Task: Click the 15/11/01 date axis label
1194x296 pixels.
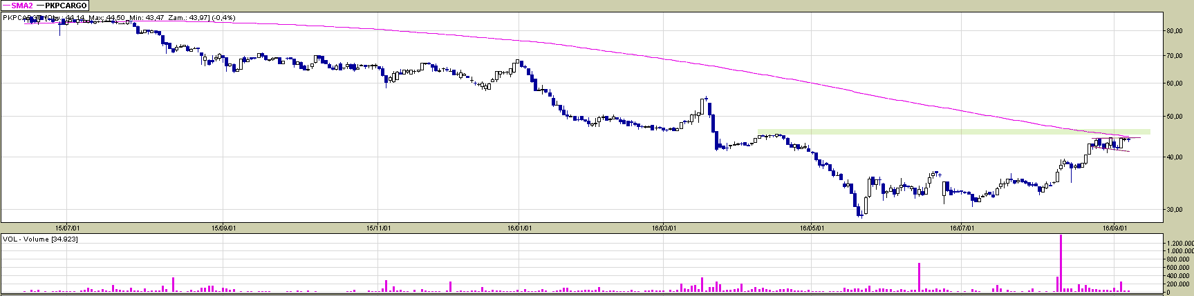Action: click(x=379, y=227)
